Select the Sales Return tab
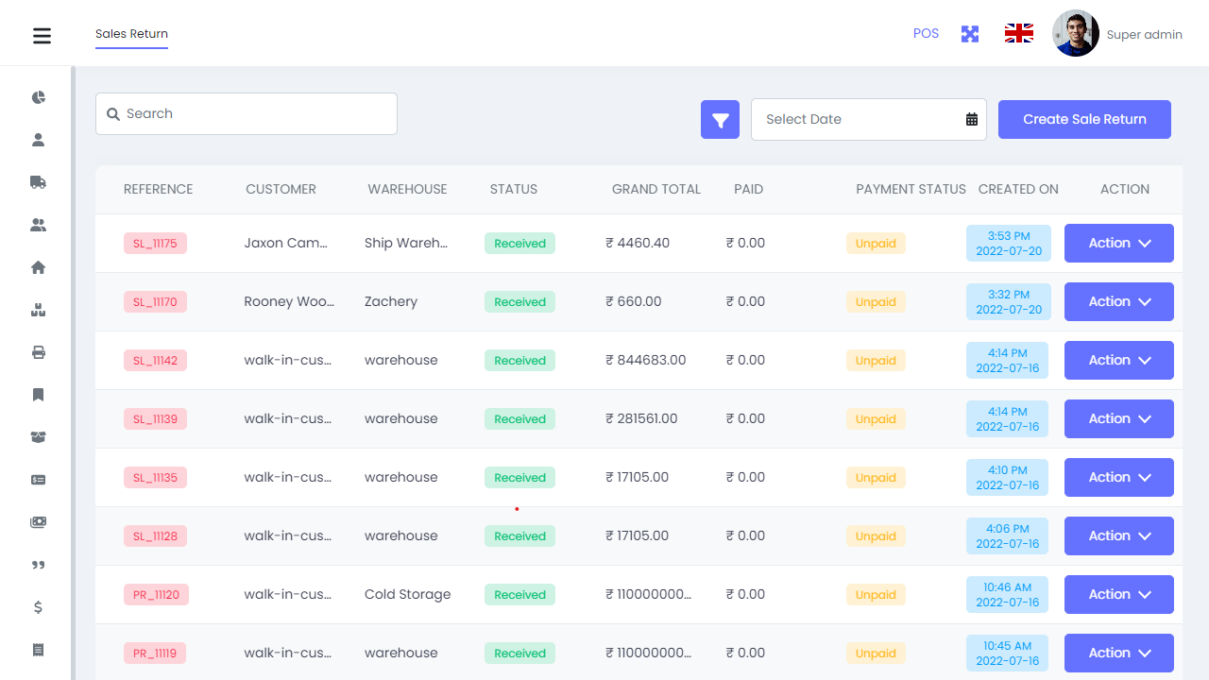This screenshot has width=1209, height=680. (x=131, y=34)
